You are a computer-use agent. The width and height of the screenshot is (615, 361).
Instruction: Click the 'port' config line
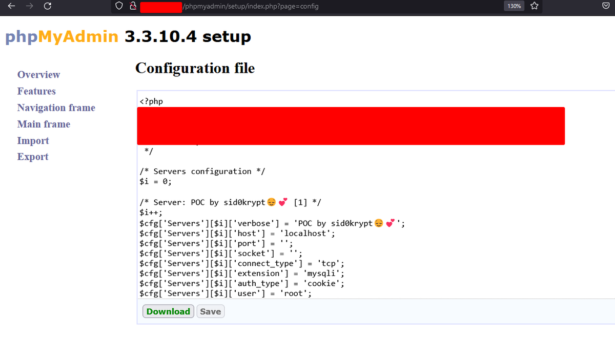pos(216,243)
